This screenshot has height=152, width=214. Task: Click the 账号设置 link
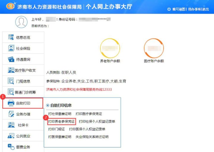pyautogui.click(x=179, y=9)
